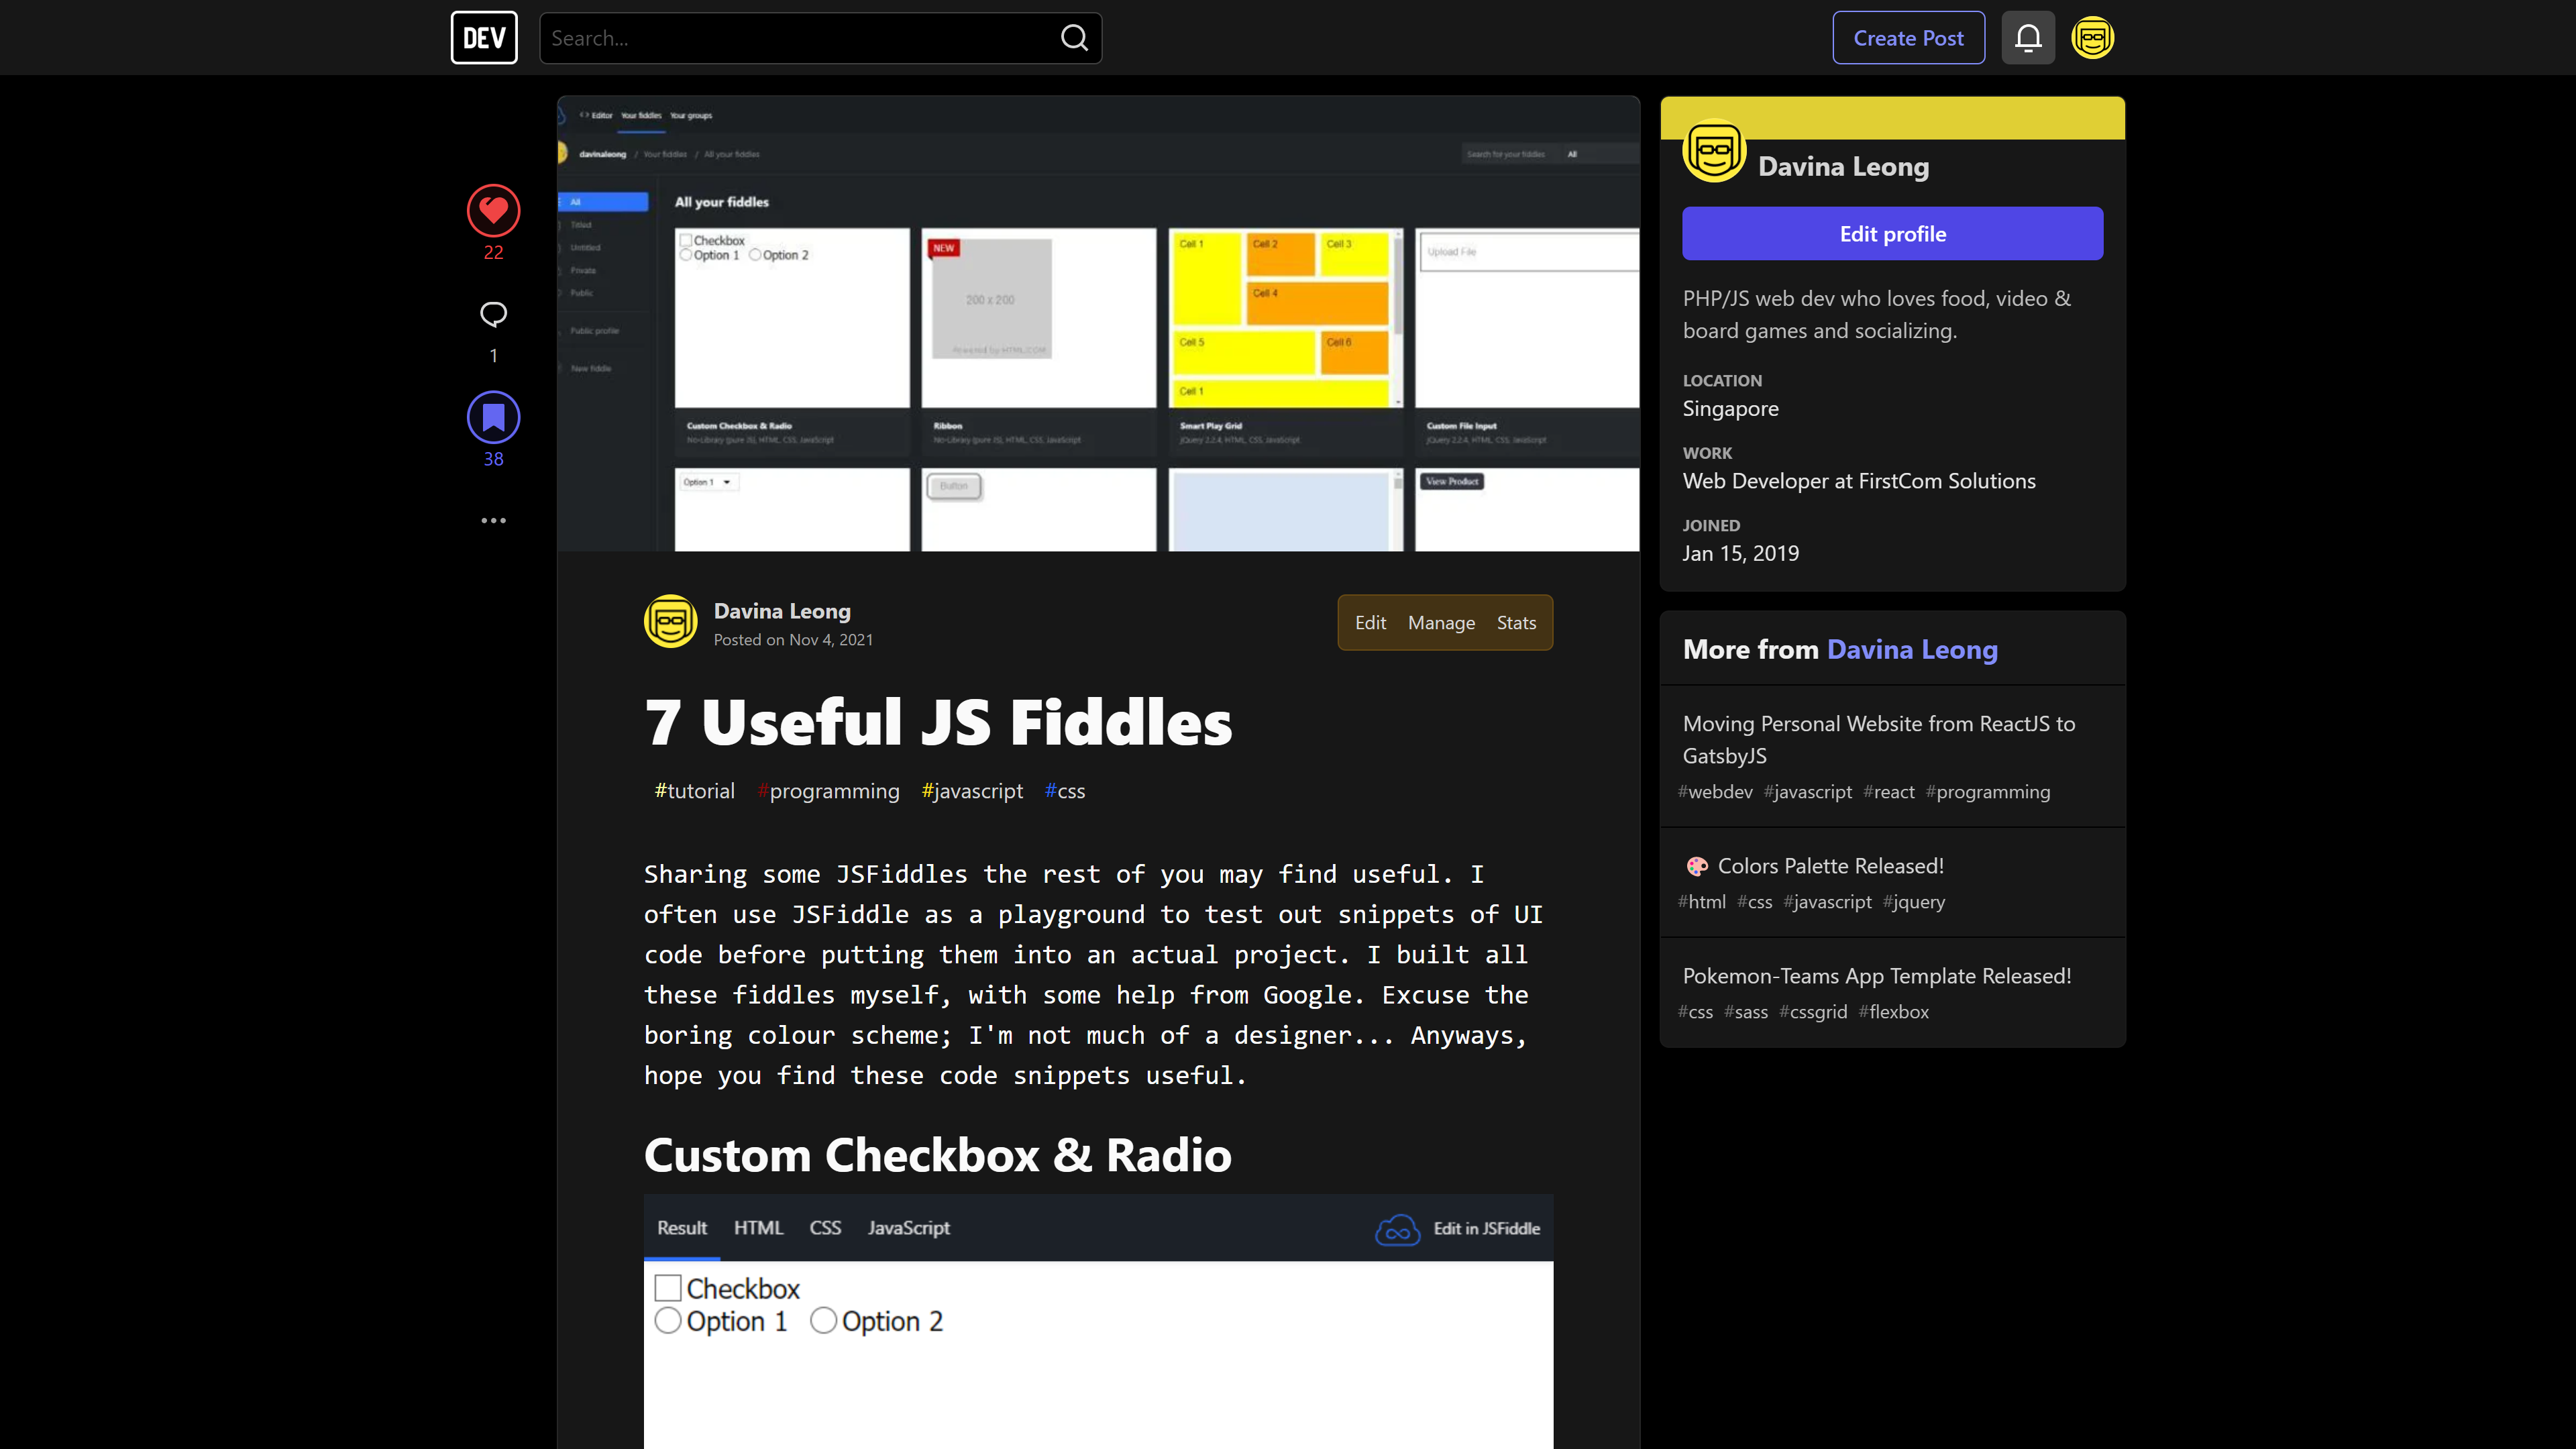Open Moving Personal Website from ReactJS article

click(x=1879, y=740)
